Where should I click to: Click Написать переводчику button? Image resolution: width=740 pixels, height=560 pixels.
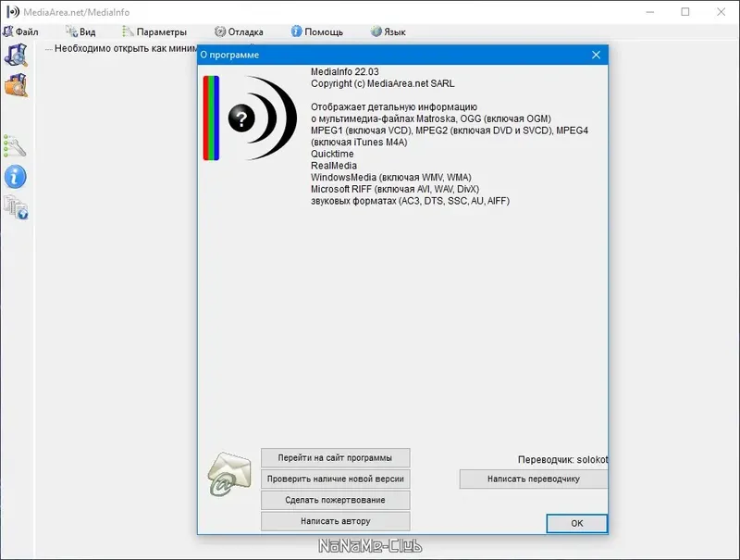[x=534, y=479]
